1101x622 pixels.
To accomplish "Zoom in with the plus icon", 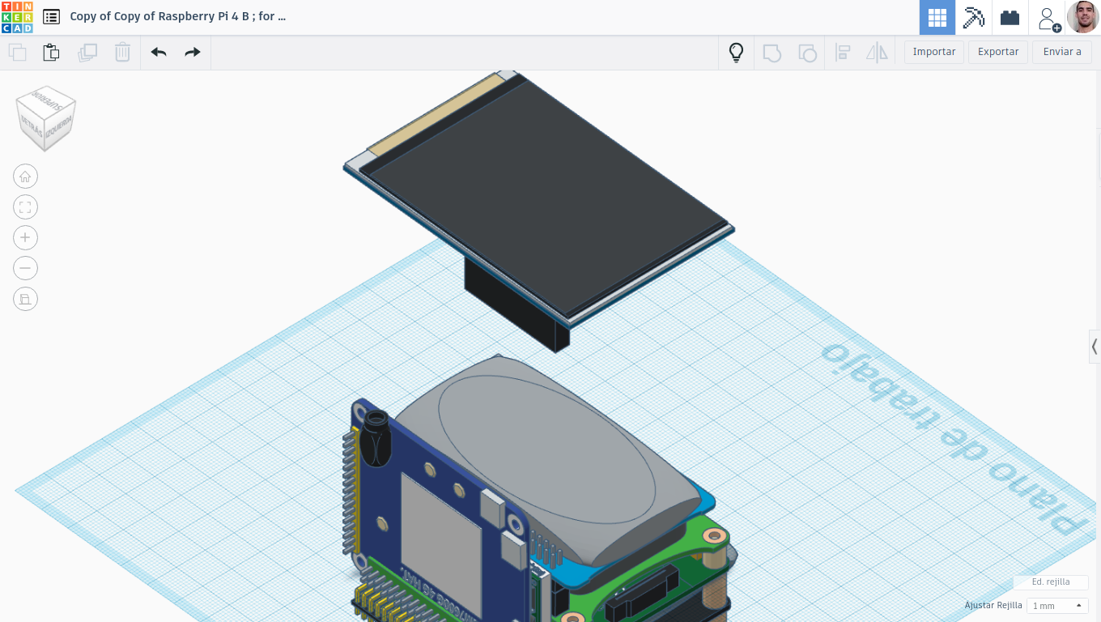I will [25, 237].
